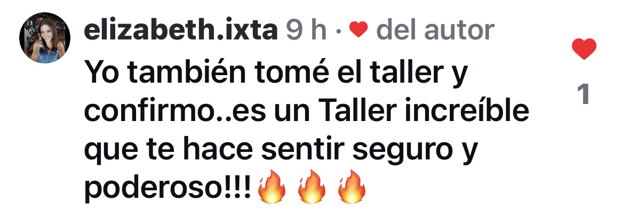The height and width of the screenshot is (217, 629).
Task: Click the first fire emoji
Action: [x=272, y=187]
